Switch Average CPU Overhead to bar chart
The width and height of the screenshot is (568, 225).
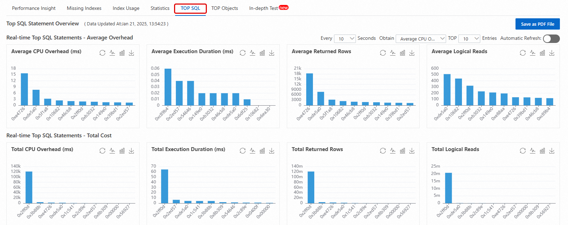[x=122, y=53]
